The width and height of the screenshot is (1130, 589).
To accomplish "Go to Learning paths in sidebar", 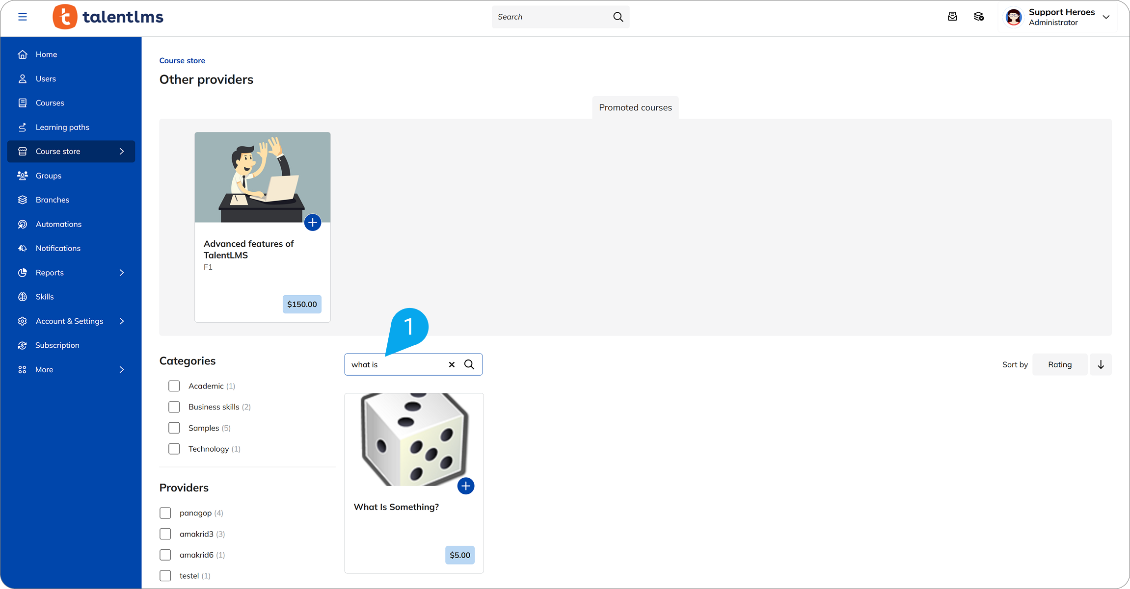I will [62, 128].
